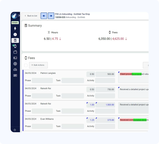Click note starting 'Received com' in Evan Williams row

[133, 123]
